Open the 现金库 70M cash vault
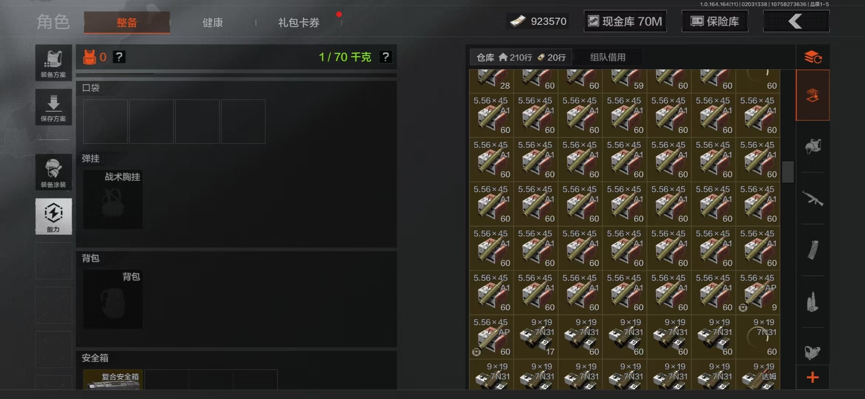865x399 pixels. point(625,21)
